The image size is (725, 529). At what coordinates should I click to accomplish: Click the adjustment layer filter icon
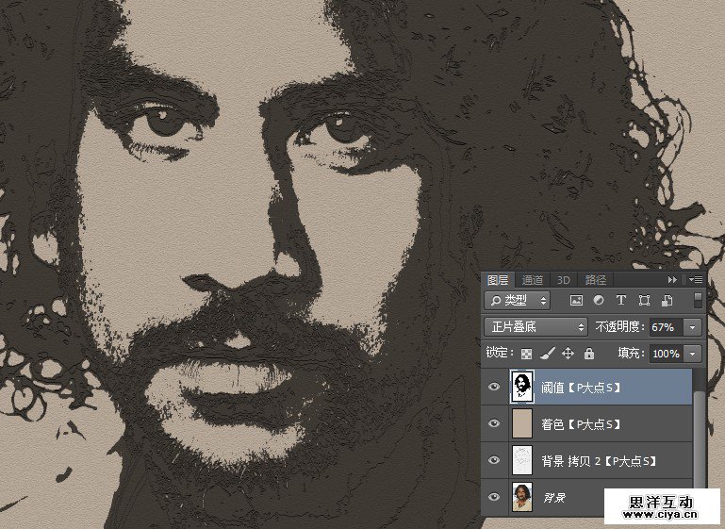(x=599, y=301)
